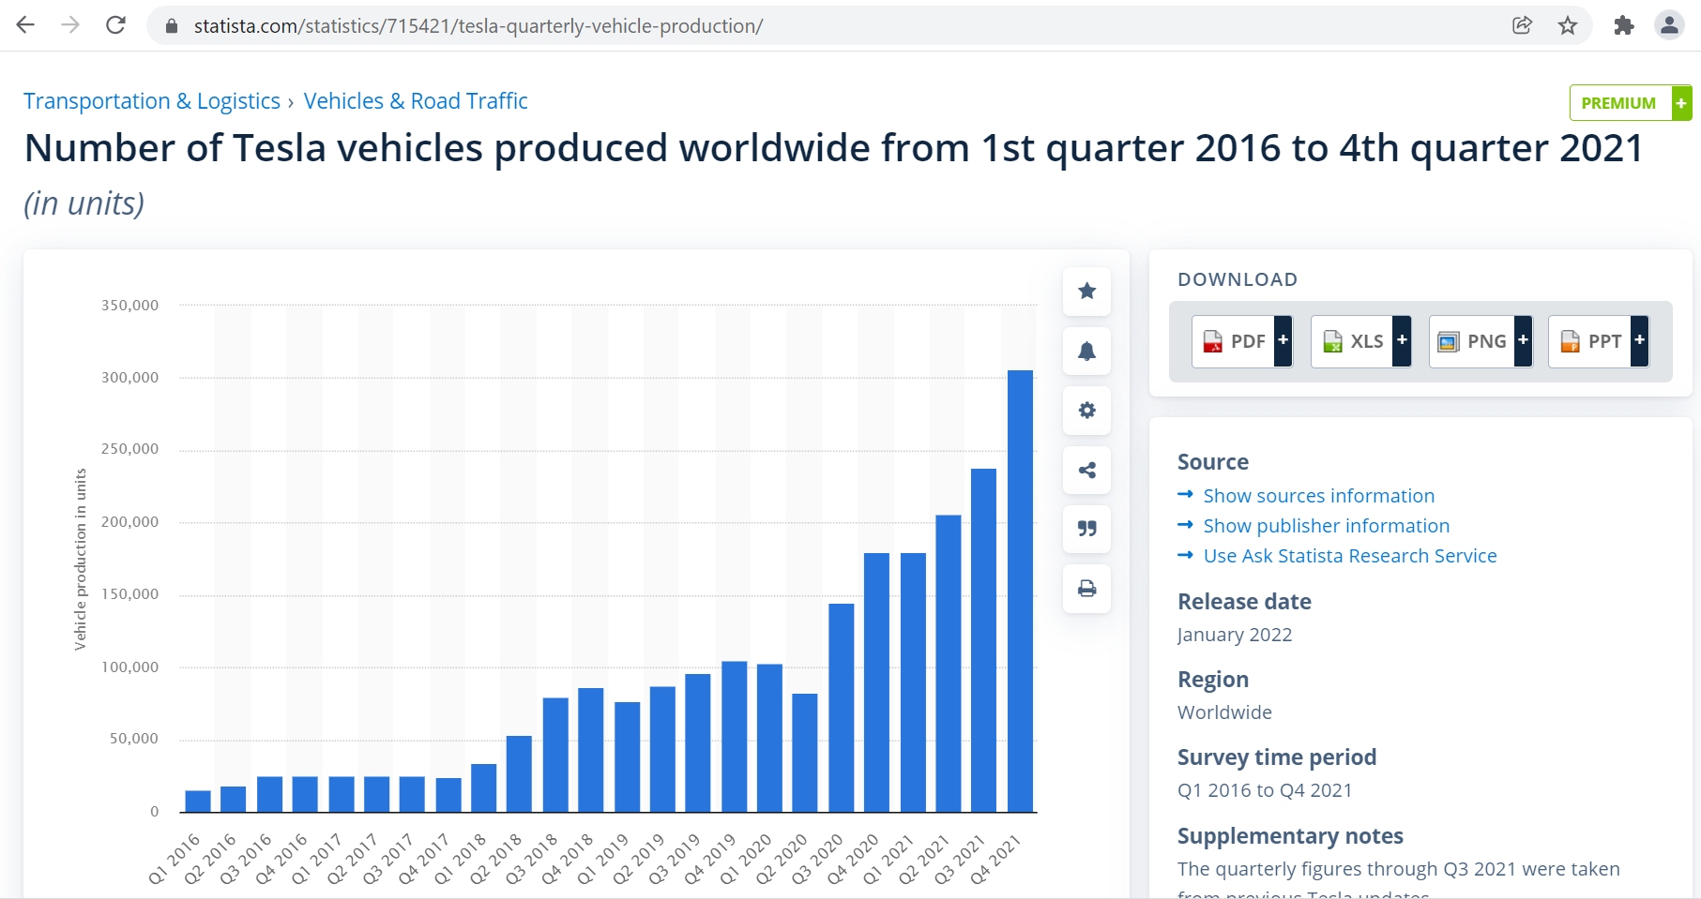
Task: Click the share icon beside chart
Action: [x=1086, y=471]
